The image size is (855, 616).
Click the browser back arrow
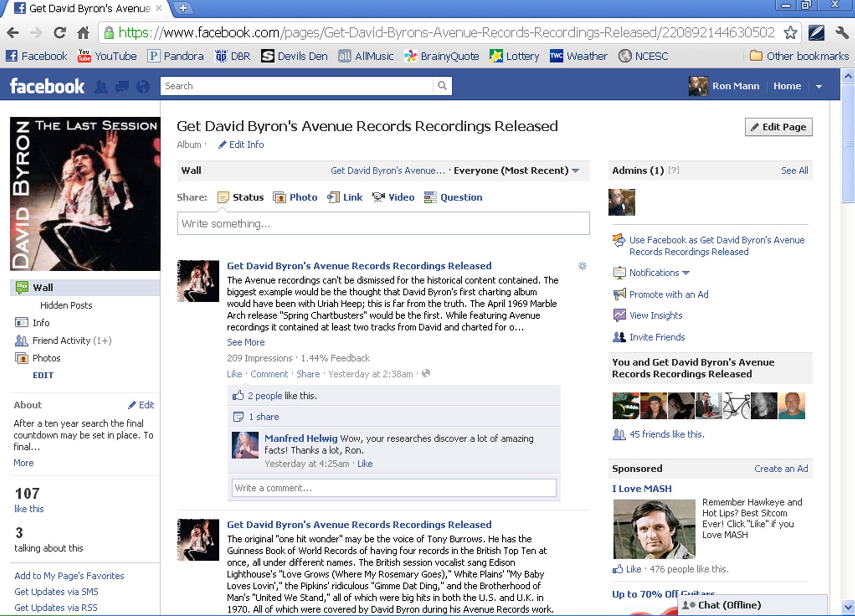13,33
